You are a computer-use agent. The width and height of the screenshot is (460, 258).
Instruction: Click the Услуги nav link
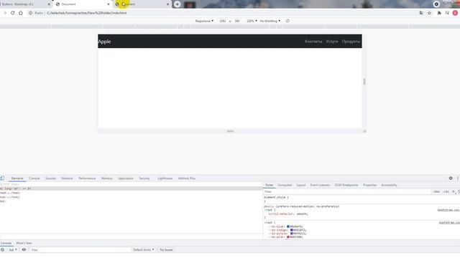pyautogui.click(x=332, y=42)
